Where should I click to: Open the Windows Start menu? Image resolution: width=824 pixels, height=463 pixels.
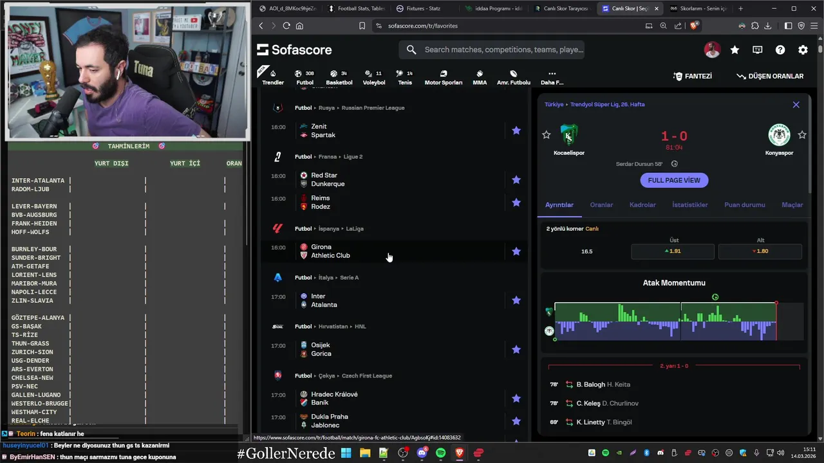tap(346, 453)
